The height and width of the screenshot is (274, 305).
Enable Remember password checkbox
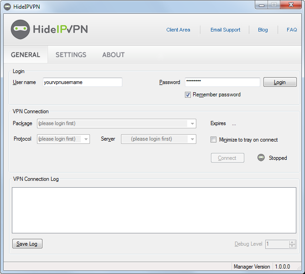coord(188,95)
